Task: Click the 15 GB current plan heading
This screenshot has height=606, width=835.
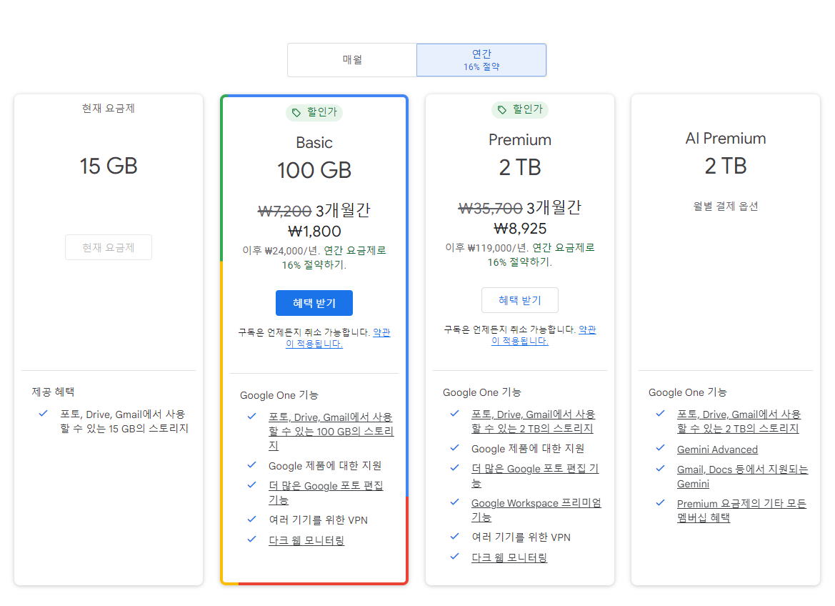Action: click(109, 166)
